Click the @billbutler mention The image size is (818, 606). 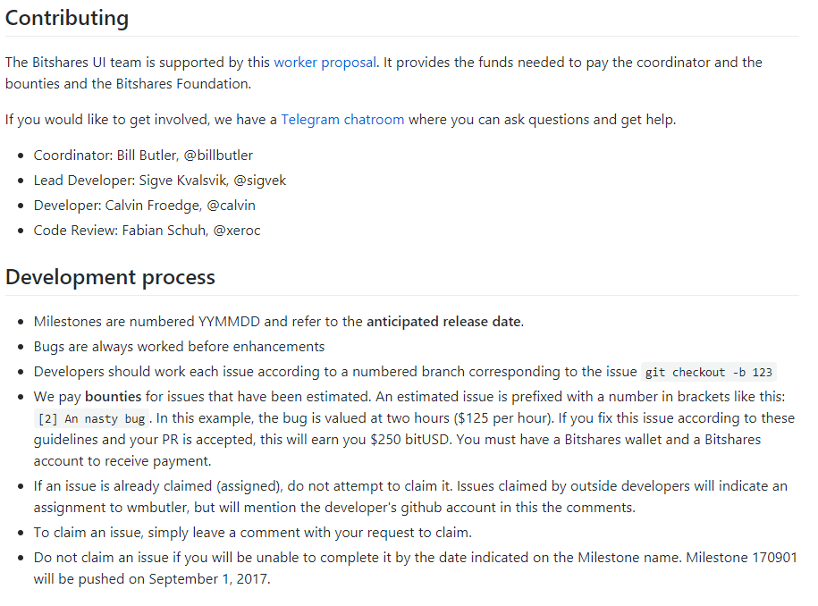(218, 156)
